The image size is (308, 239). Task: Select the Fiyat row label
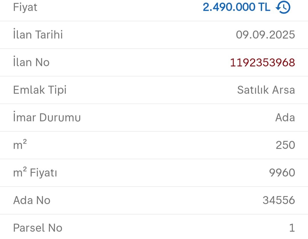click(25, 7)
